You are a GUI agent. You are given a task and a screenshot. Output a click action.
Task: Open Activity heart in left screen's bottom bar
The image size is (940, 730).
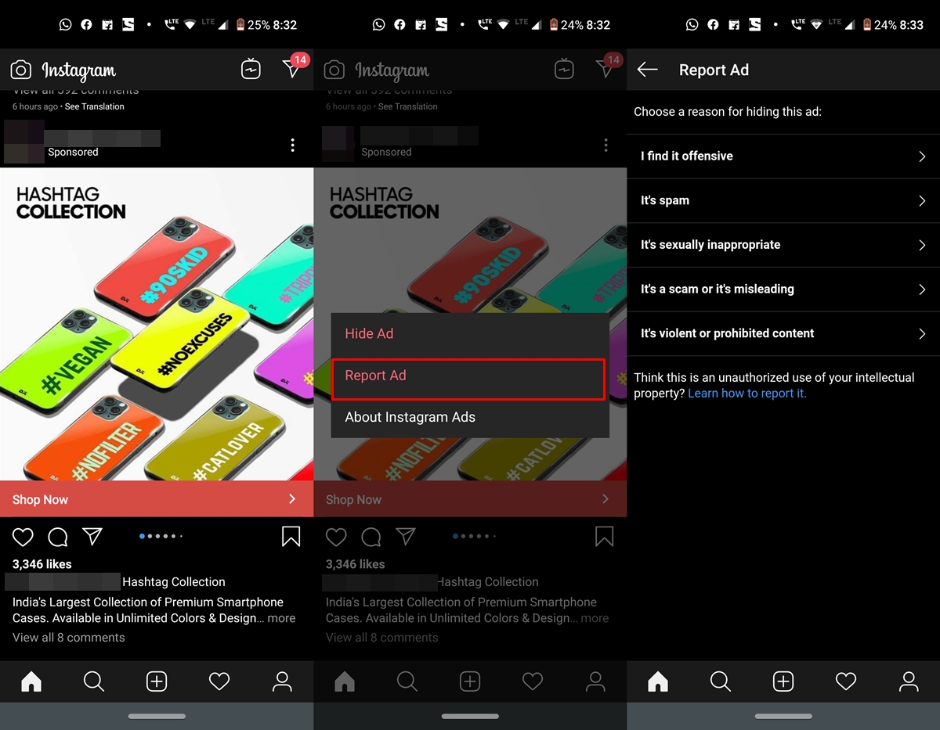(x=219, y=681)
